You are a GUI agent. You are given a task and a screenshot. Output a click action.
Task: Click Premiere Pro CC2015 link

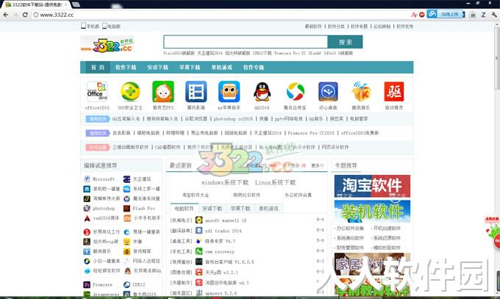[311, 133]
